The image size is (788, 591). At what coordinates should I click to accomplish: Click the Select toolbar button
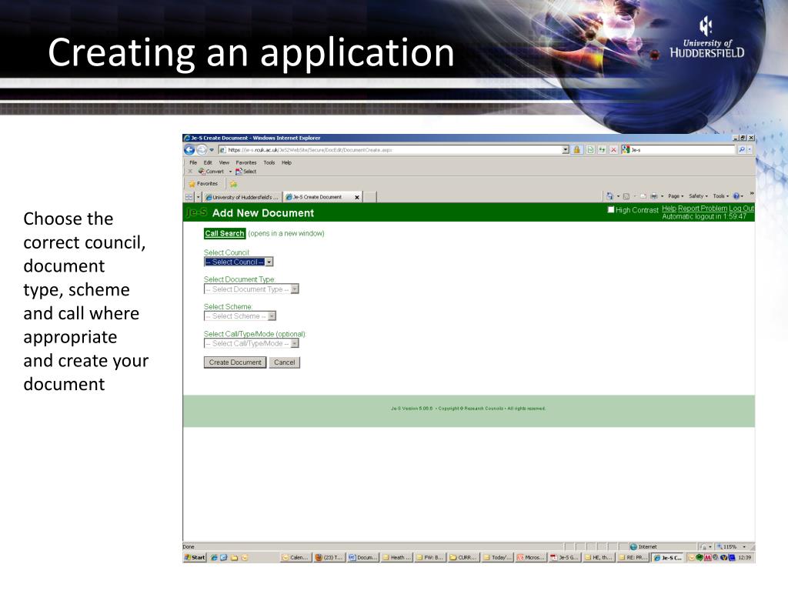[x=246, y=172]
